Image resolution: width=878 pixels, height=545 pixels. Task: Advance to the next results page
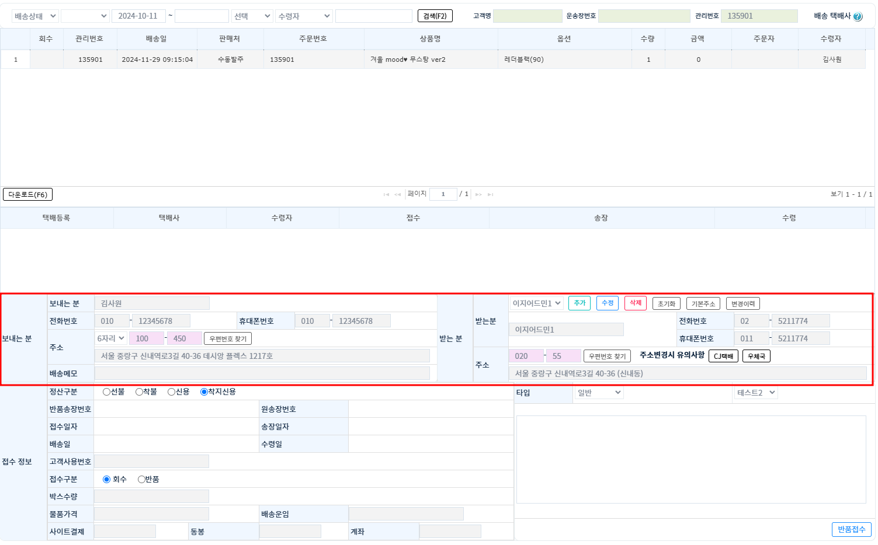click(x=478, y=194)
